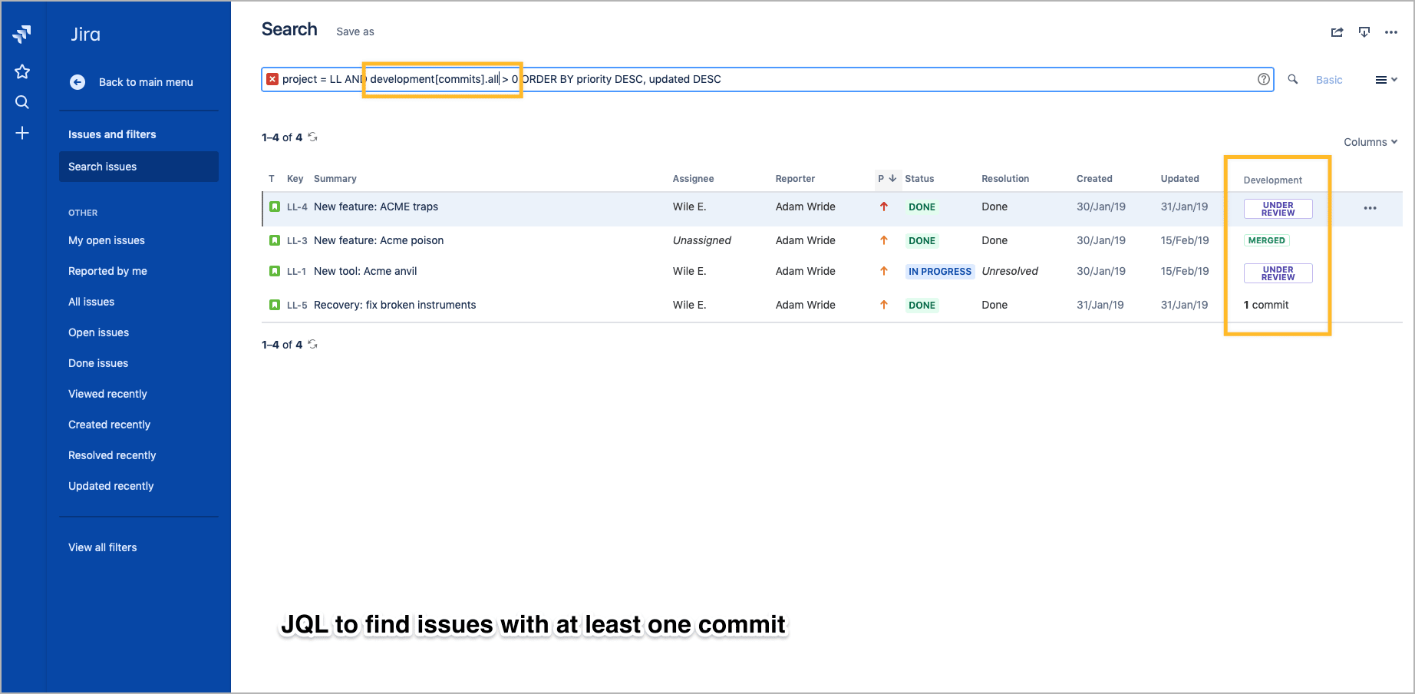Open New feature: Acme poison summary
Viewport: 1415px width, 694px height.
379,240
